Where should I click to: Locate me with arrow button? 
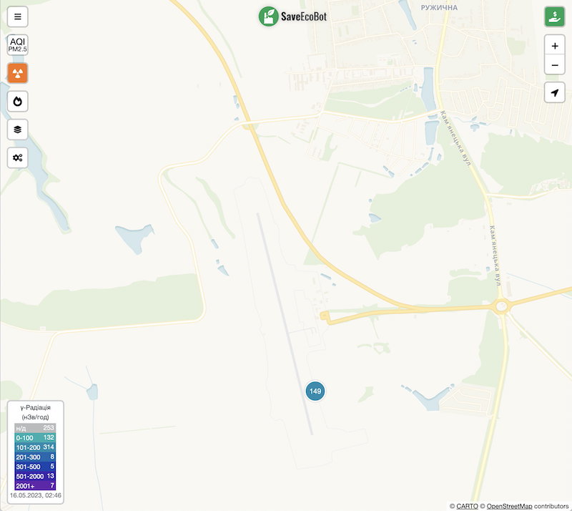(x=555, y=92)
